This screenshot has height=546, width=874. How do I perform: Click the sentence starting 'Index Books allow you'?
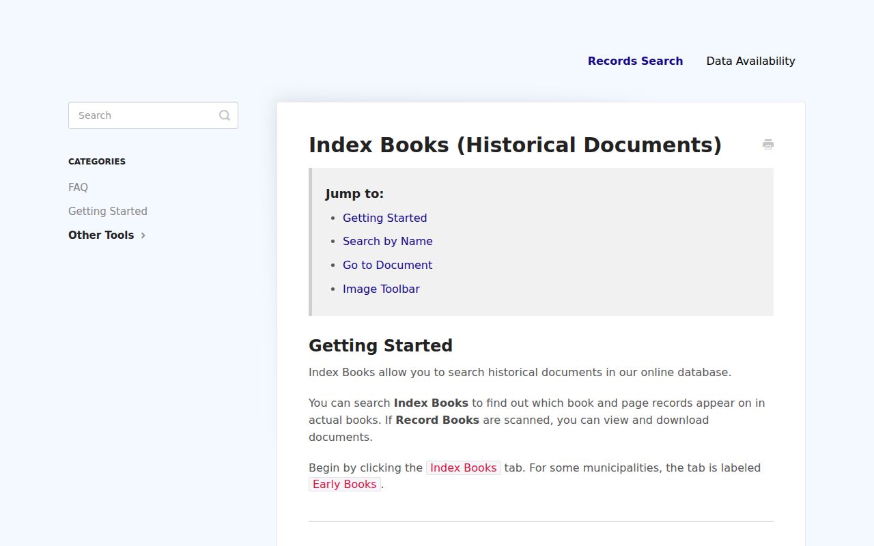point(520,372)
